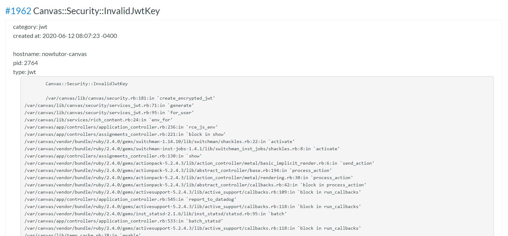The width and height of the screenshot is (508, 236).
Task: Click the hostname: nowtutor-canvas line
Action: pyautogui.click(x=50, y=54)
